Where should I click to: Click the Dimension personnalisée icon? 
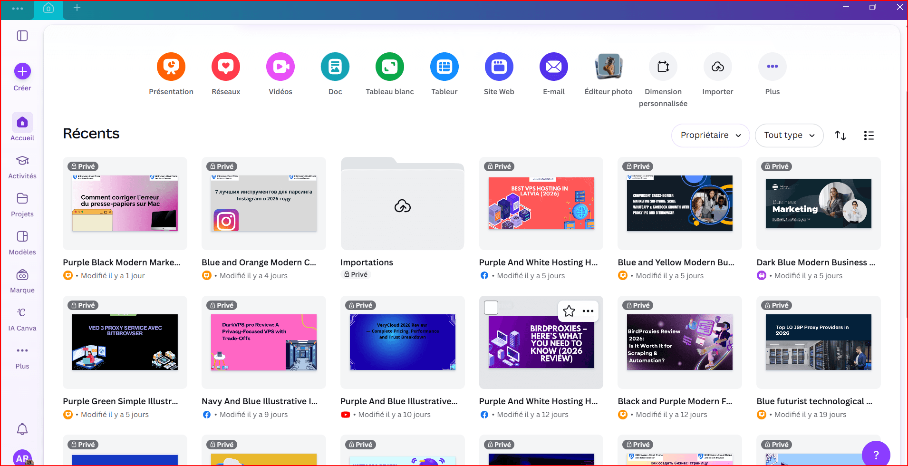(x=663, y=67)
